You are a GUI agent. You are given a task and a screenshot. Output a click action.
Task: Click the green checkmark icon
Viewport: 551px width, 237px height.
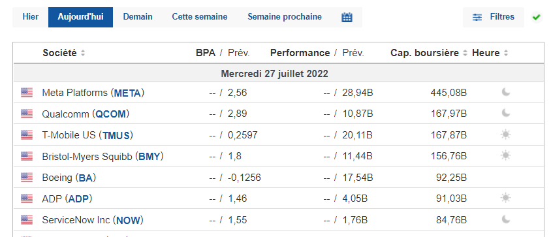point(536,17)
